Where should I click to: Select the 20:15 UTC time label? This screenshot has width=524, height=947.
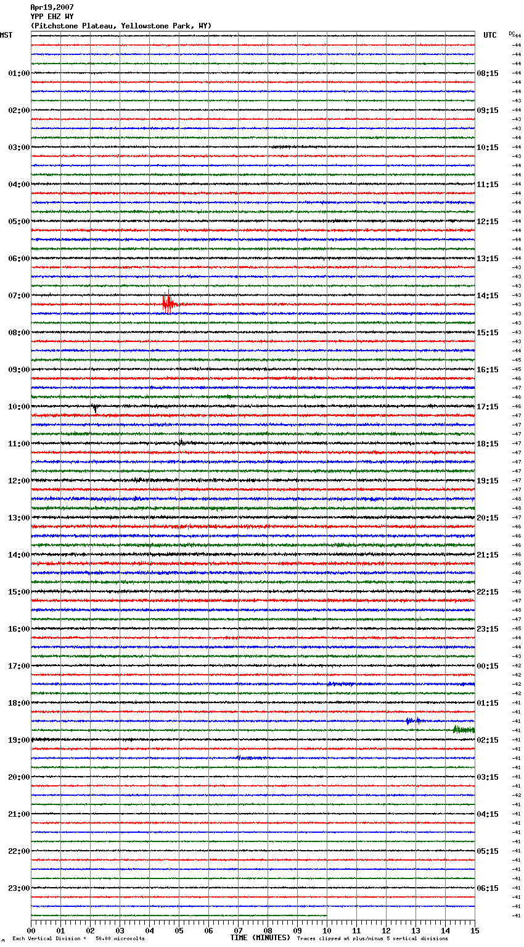click(x=488, y=518)
